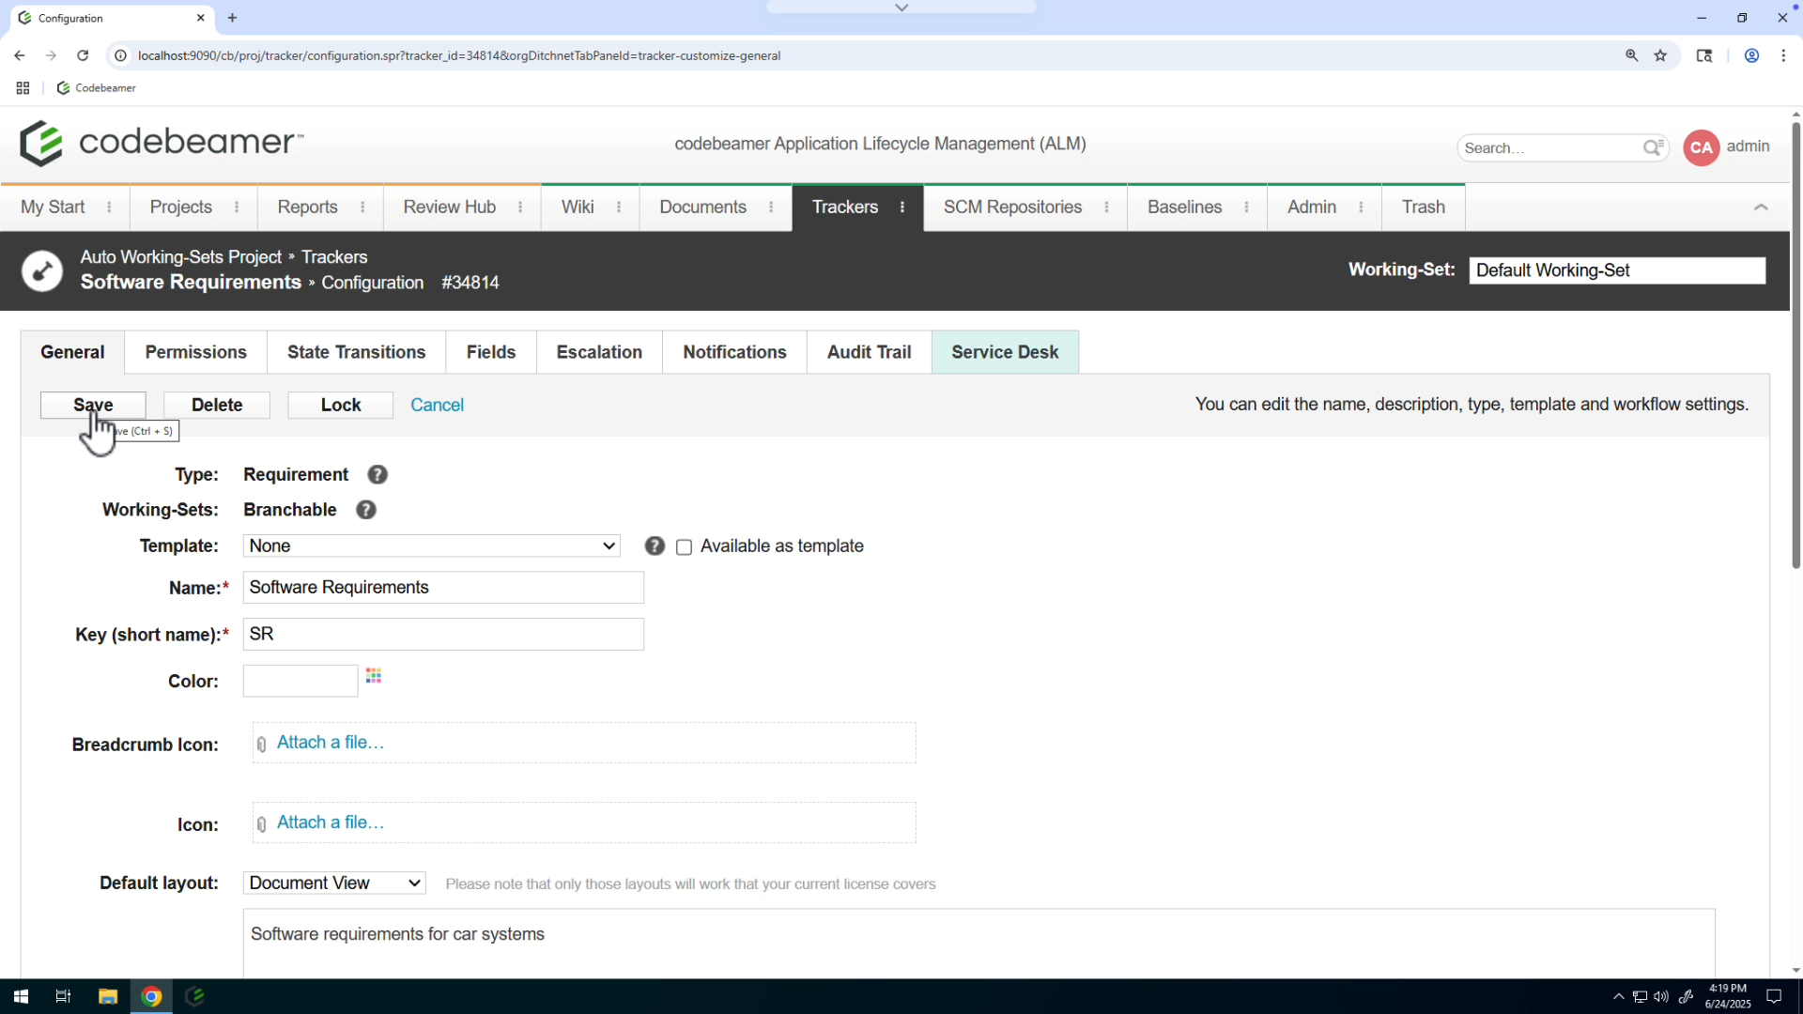
Task: Open the Reports menu tab
Action: click(x=307, y=207)
